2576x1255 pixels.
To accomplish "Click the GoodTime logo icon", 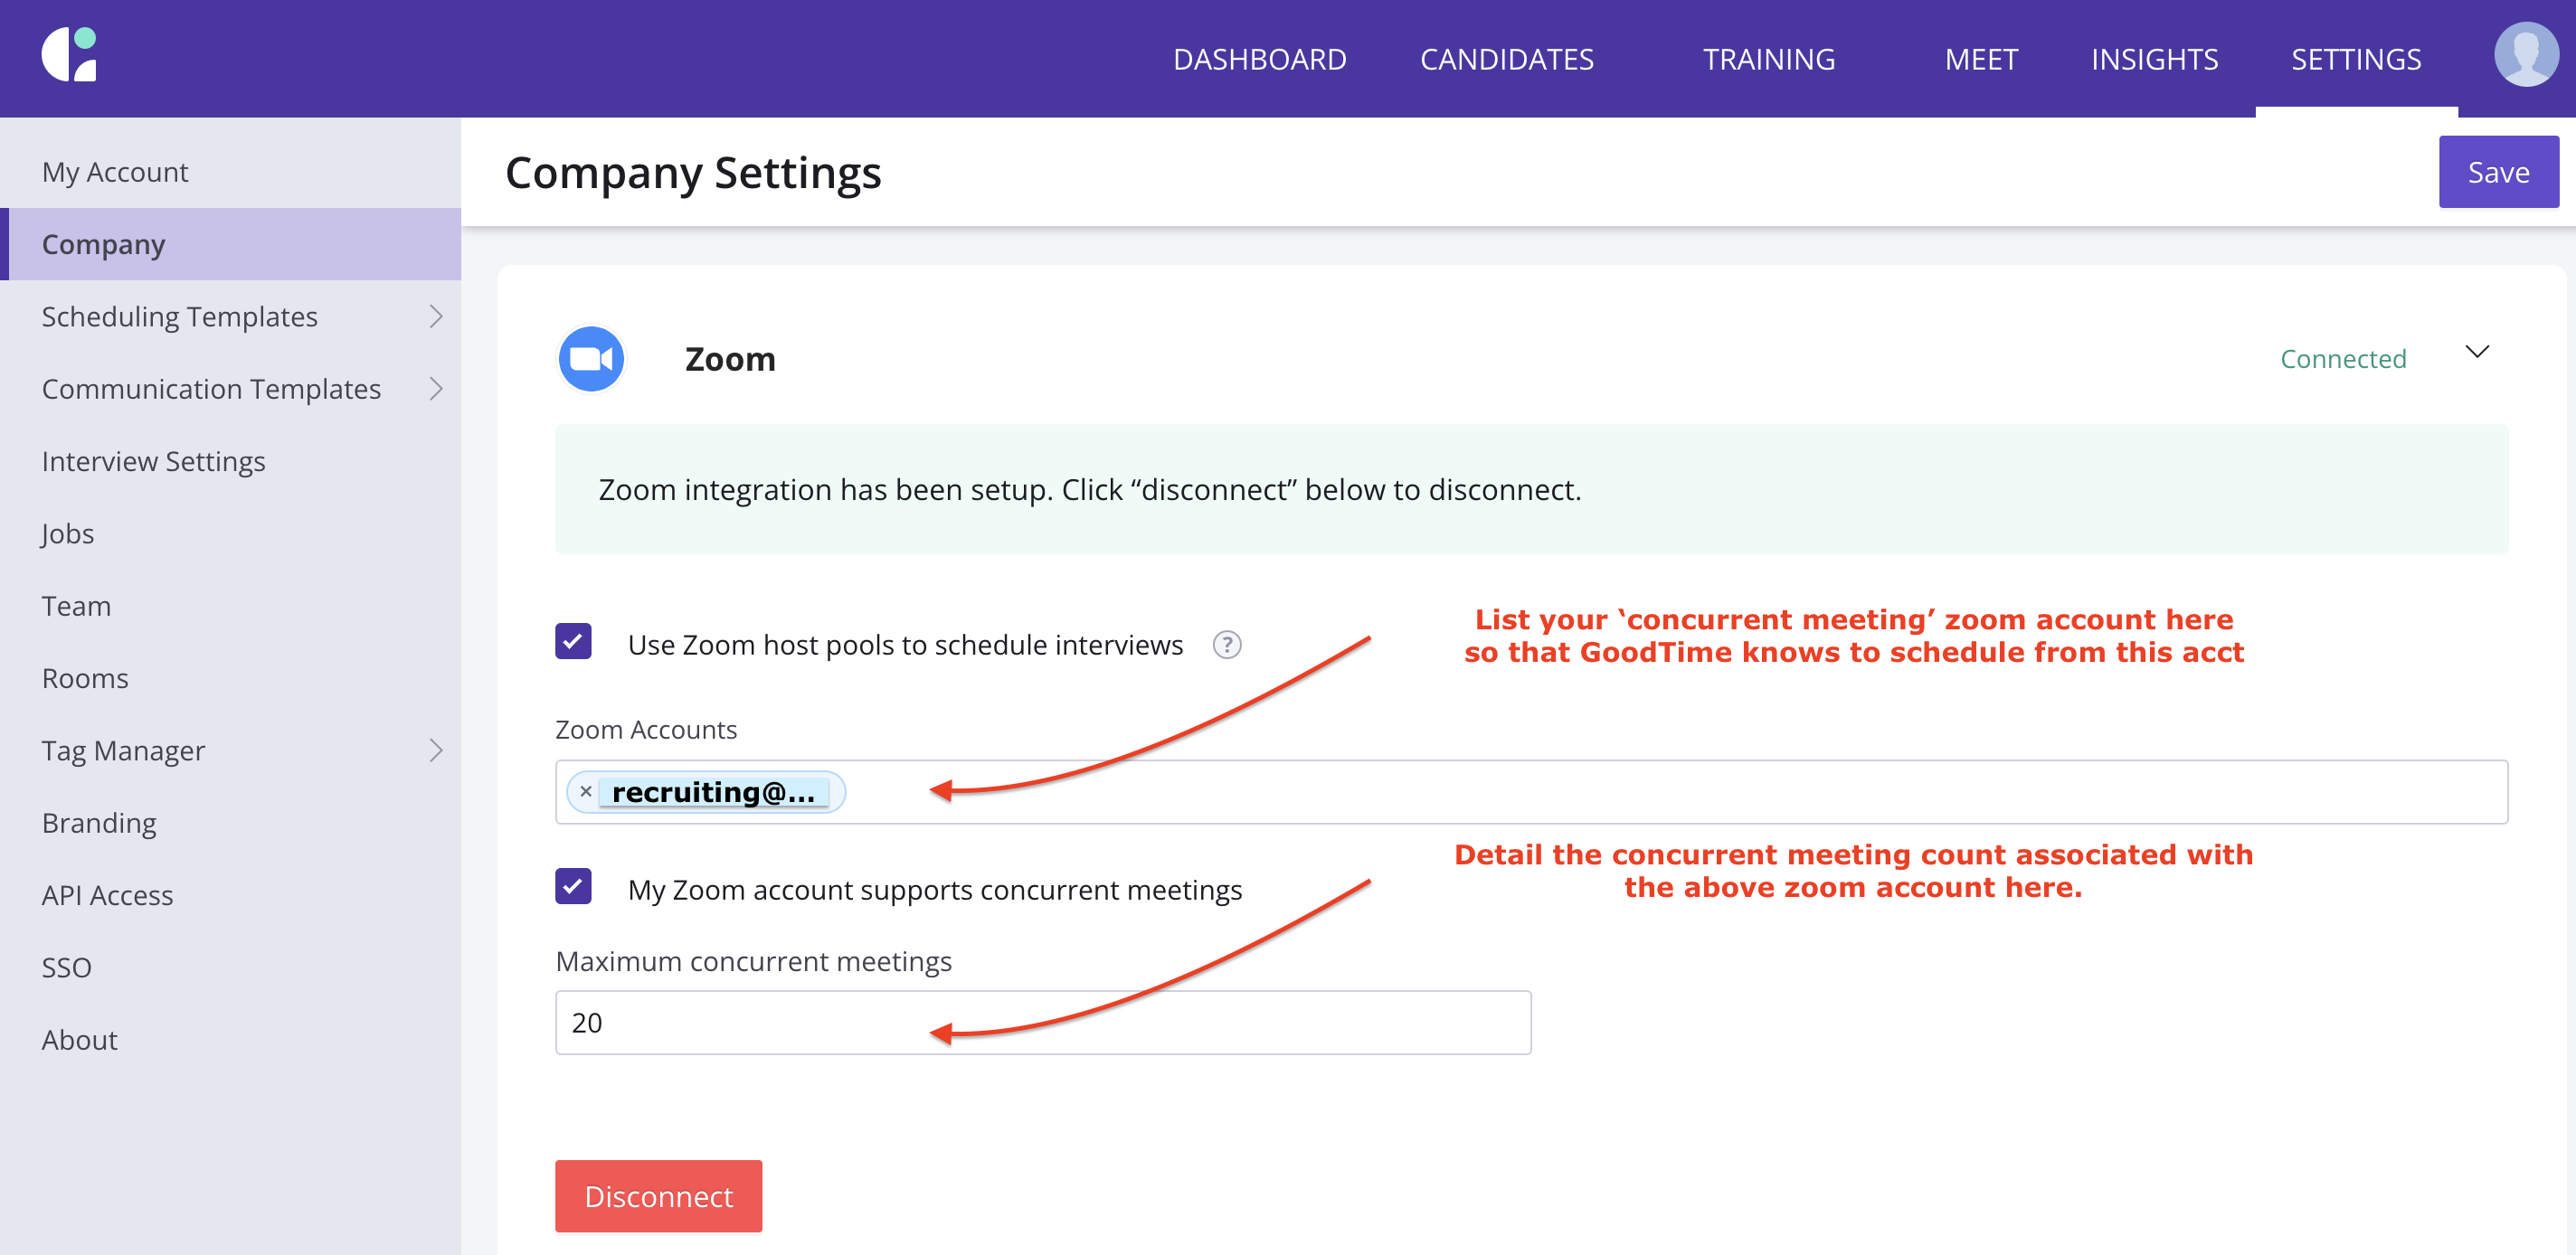I will [70, 55].
